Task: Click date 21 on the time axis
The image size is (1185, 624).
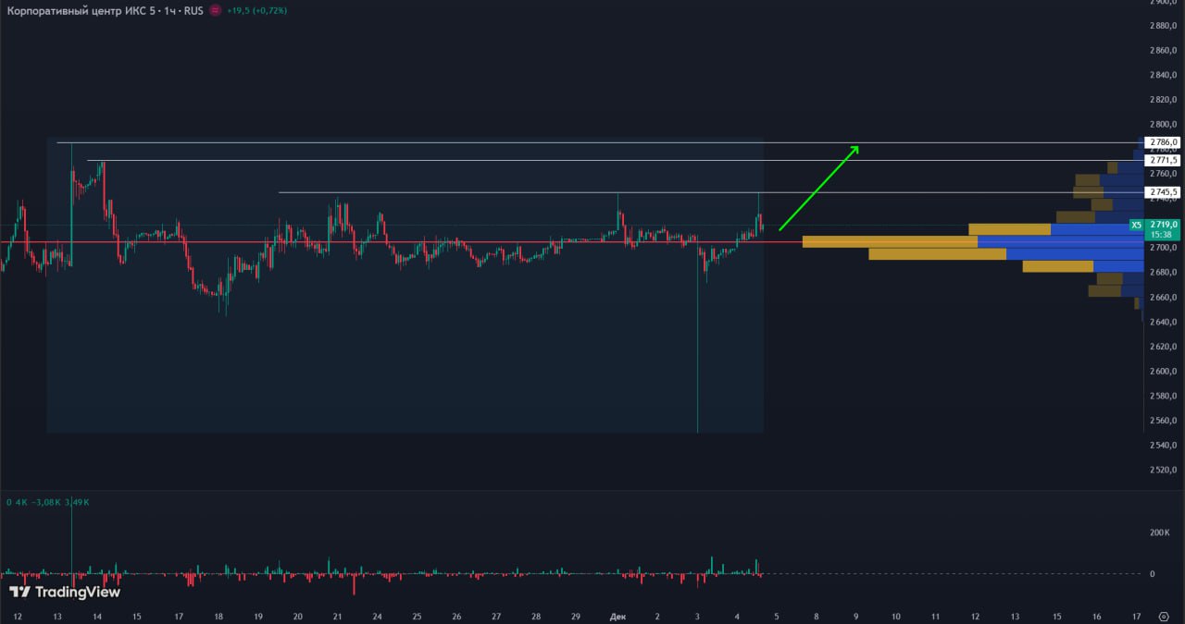Action: tap(338, 616)
